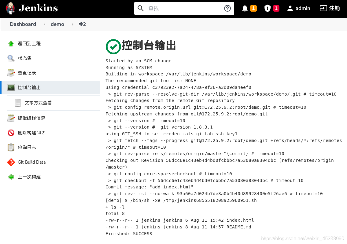347x244 pixels.
Task: Open 轮询日志 via its log icon
Action: pyautogui.click(x=10, y=147)
